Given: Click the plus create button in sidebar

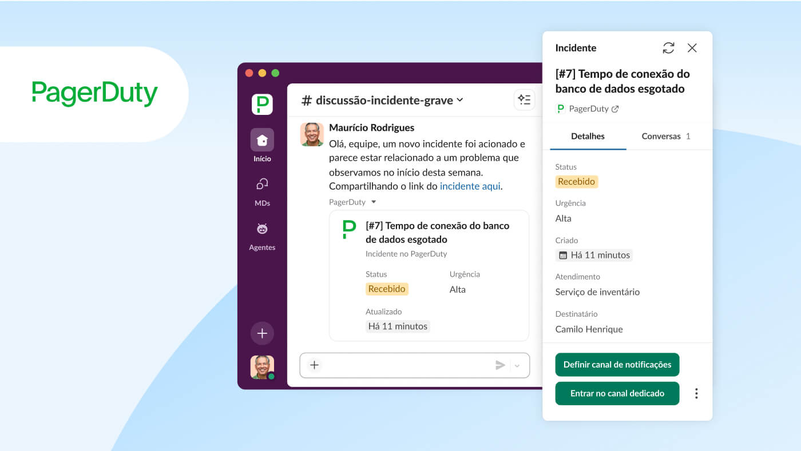Looking at the screenshot, I should [x=262, y=333].
